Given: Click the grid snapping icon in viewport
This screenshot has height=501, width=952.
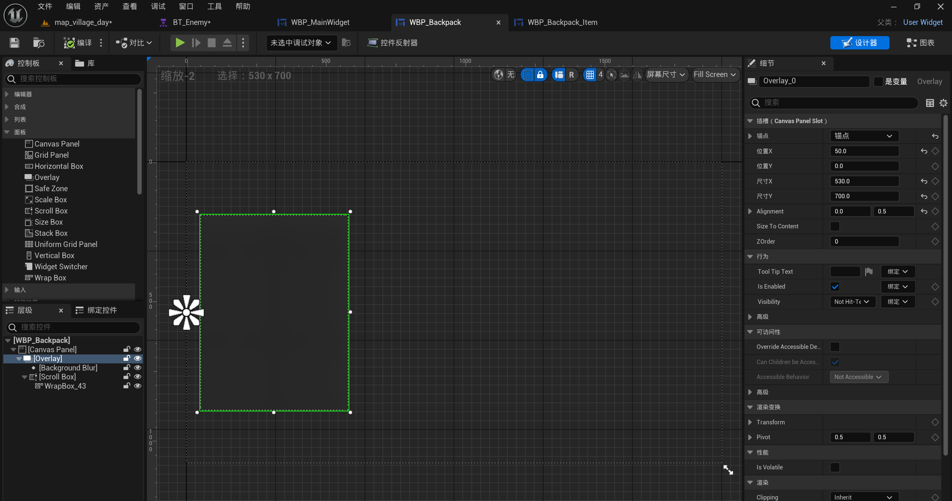Looking at the screenshot, I should click(x=590, y=75).
